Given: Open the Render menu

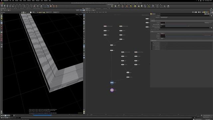Looking at the screenshot, I should pyautogui.click(x=17, y=1).
